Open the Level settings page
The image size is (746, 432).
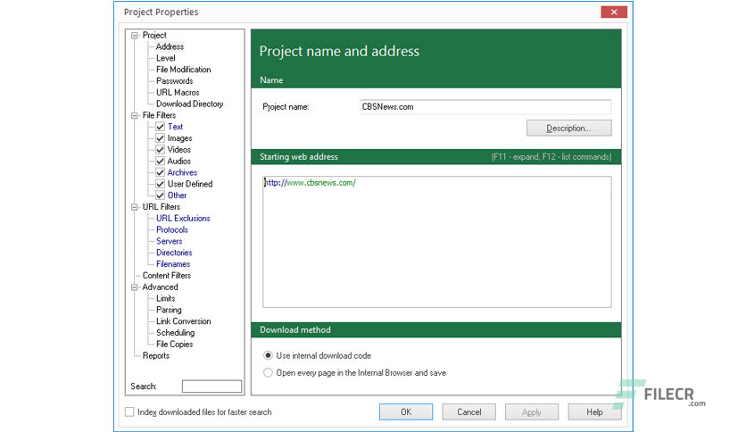(x=166, y=58)
